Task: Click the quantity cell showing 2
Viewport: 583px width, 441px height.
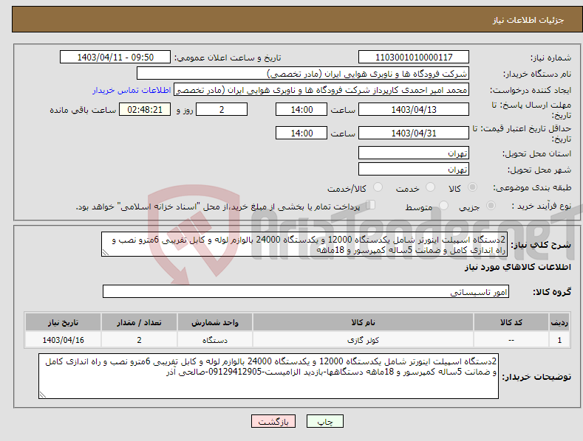Action: pyautogui.click(x=139, y=340)
